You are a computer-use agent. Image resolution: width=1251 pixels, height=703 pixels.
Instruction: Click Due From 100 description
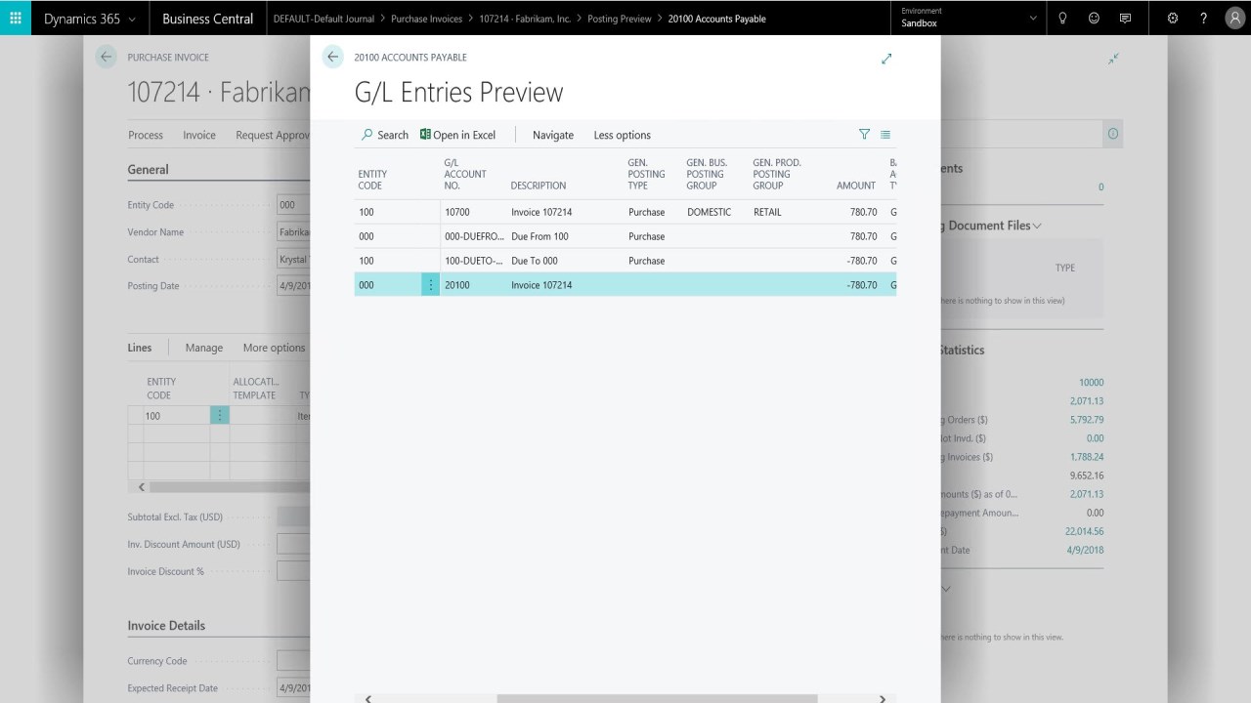(x=539, y=236)
